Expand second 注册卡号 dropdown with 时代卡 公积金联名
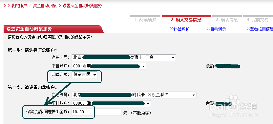Screen dimensions: 273x124 [134, 95]
